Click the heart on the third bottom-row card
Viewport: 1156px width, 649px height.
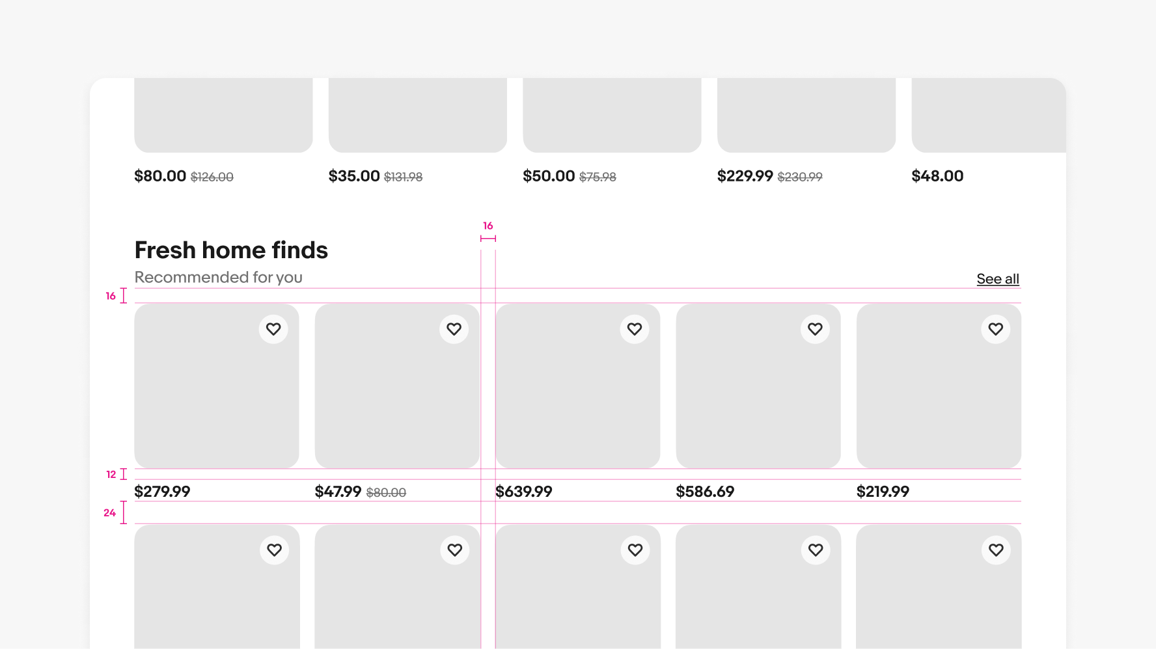[635, 550]
